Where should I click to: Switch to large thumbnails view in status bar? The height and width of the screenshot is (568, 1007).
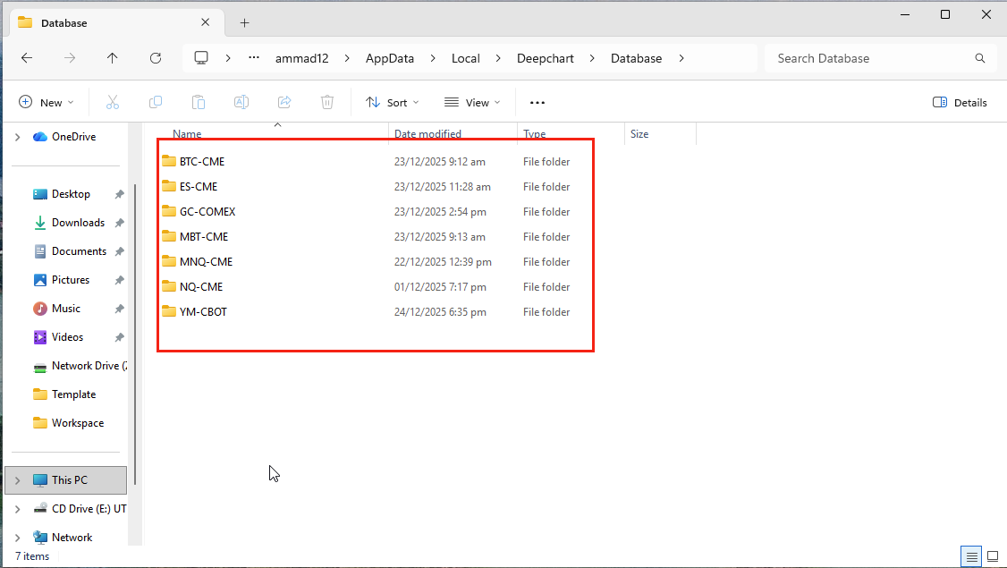pos(993,556)
